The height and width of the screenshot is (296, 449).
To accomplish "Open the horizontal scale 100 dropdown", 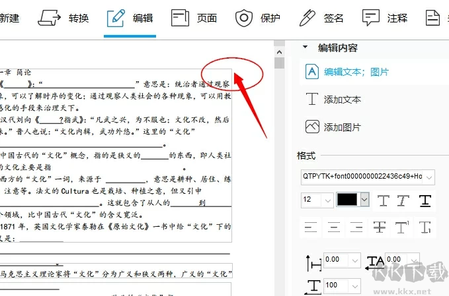I will [354, 285].
